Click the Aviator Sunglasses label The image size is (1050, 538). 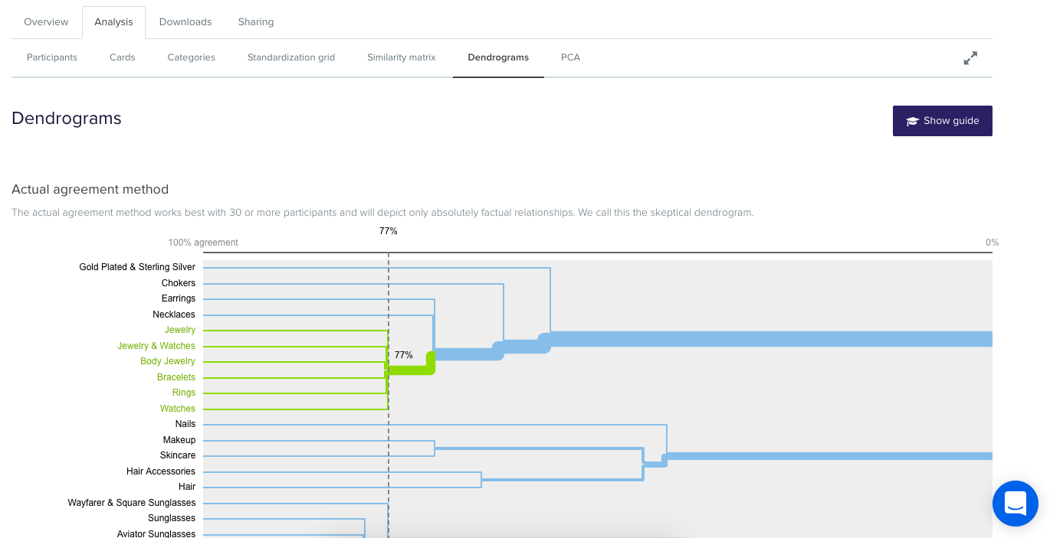[156, 533]
